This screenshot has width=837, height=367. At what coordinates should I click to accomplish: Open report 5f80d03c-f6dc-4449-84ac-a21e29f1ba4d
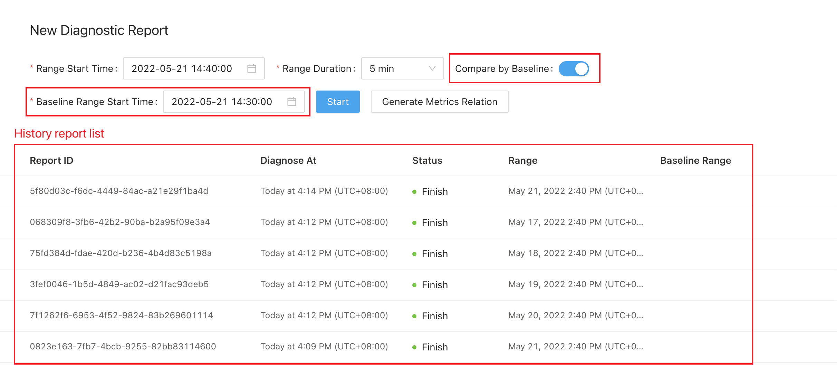(x=119, y=191)
